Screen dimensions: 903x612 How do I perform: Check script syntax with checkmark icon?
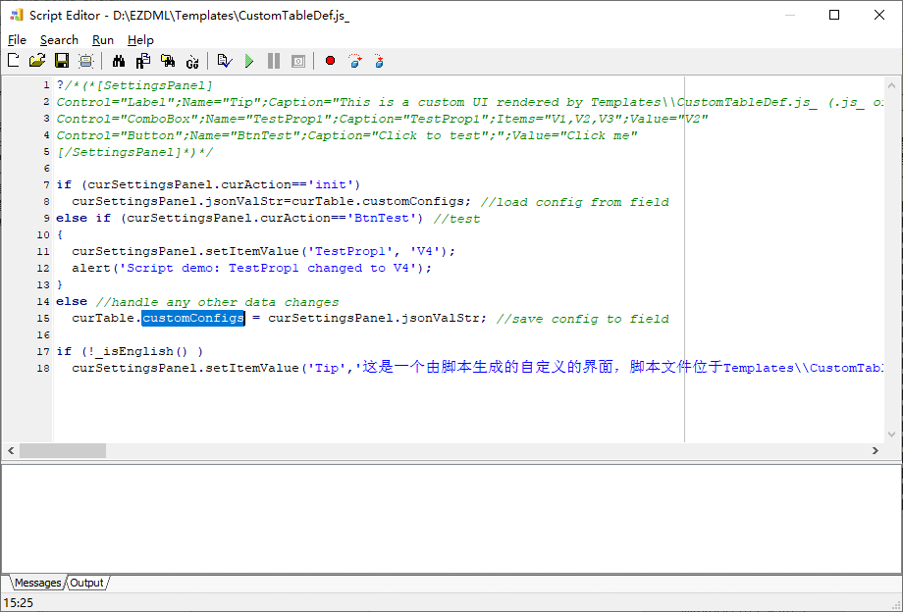[225, 61]
